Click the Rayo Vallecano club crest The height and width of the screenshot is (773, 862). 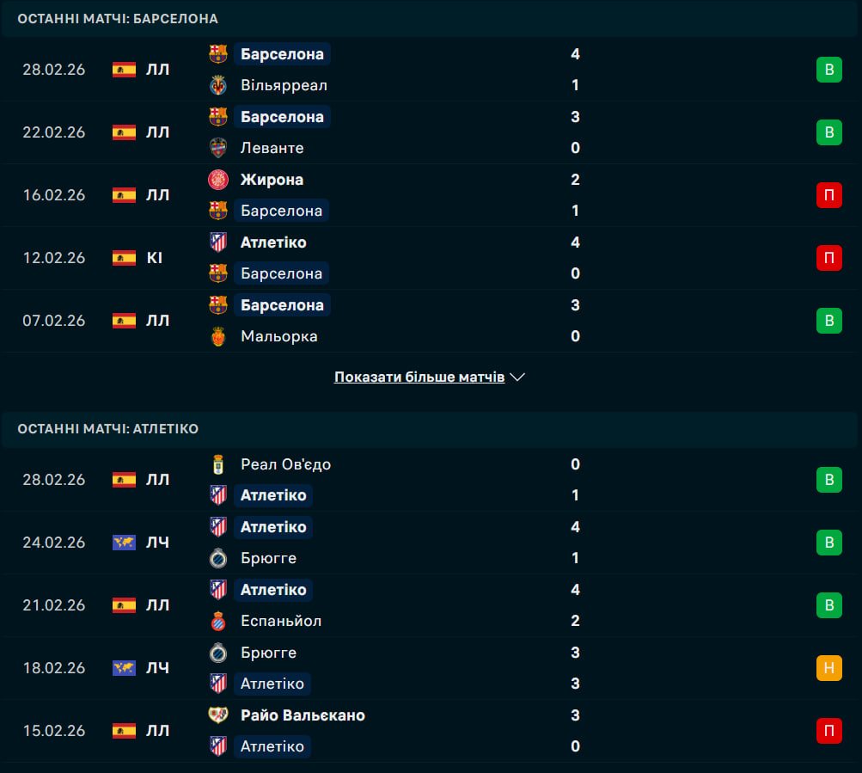(218, 715)
